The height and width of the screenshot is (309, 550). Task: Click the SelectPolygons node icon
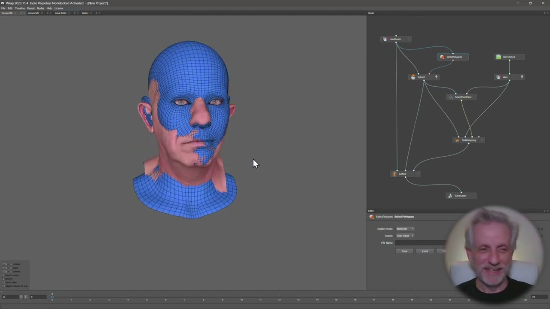442,57
